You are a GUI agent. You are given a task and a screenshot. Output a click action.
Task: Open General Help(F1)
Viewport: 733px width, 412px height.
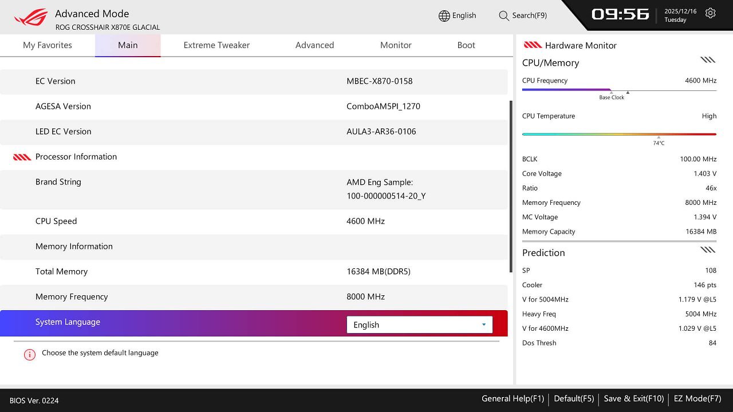pyautogui.click(x=513, y=399)
